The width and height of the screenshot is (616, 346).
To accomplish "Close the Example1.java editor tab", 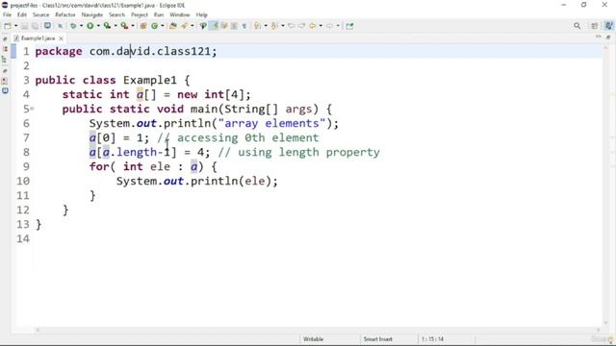I will pos(61,38).
